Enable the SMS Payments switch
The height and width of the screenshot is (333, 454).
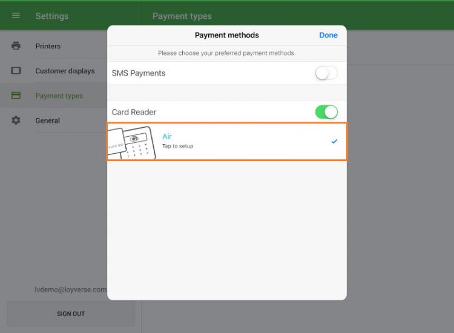[326, 73]
